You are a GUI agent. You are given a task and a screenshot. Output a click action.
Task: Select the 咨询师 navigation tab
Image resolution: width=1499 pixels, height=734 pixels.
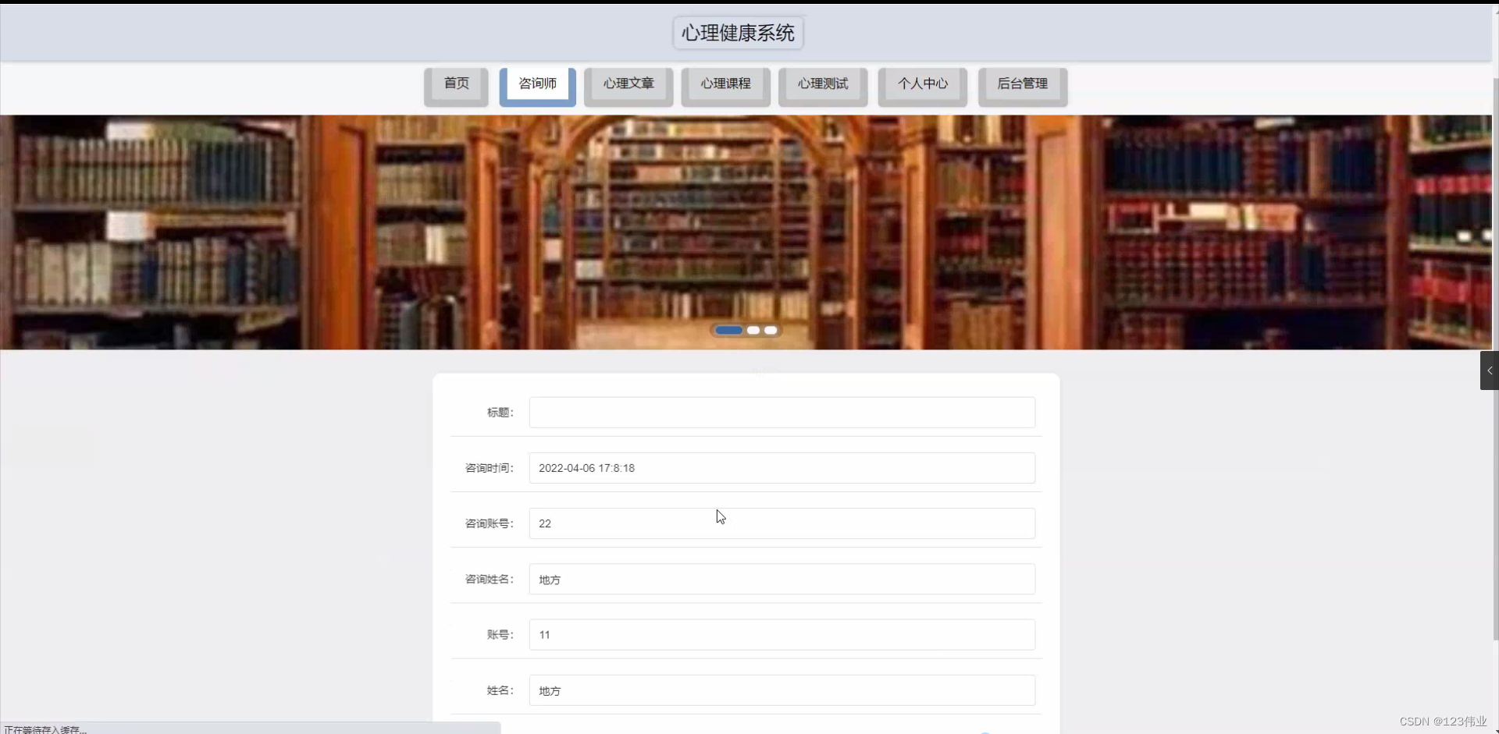click(537, 83)
